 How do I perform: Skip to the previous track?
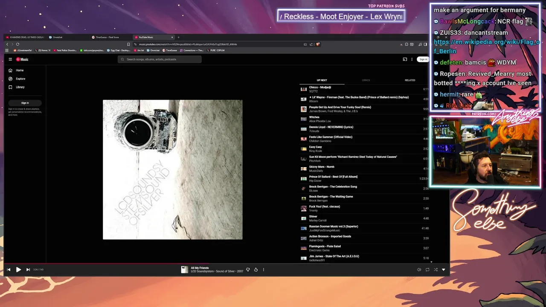click(x=9, y=269)
